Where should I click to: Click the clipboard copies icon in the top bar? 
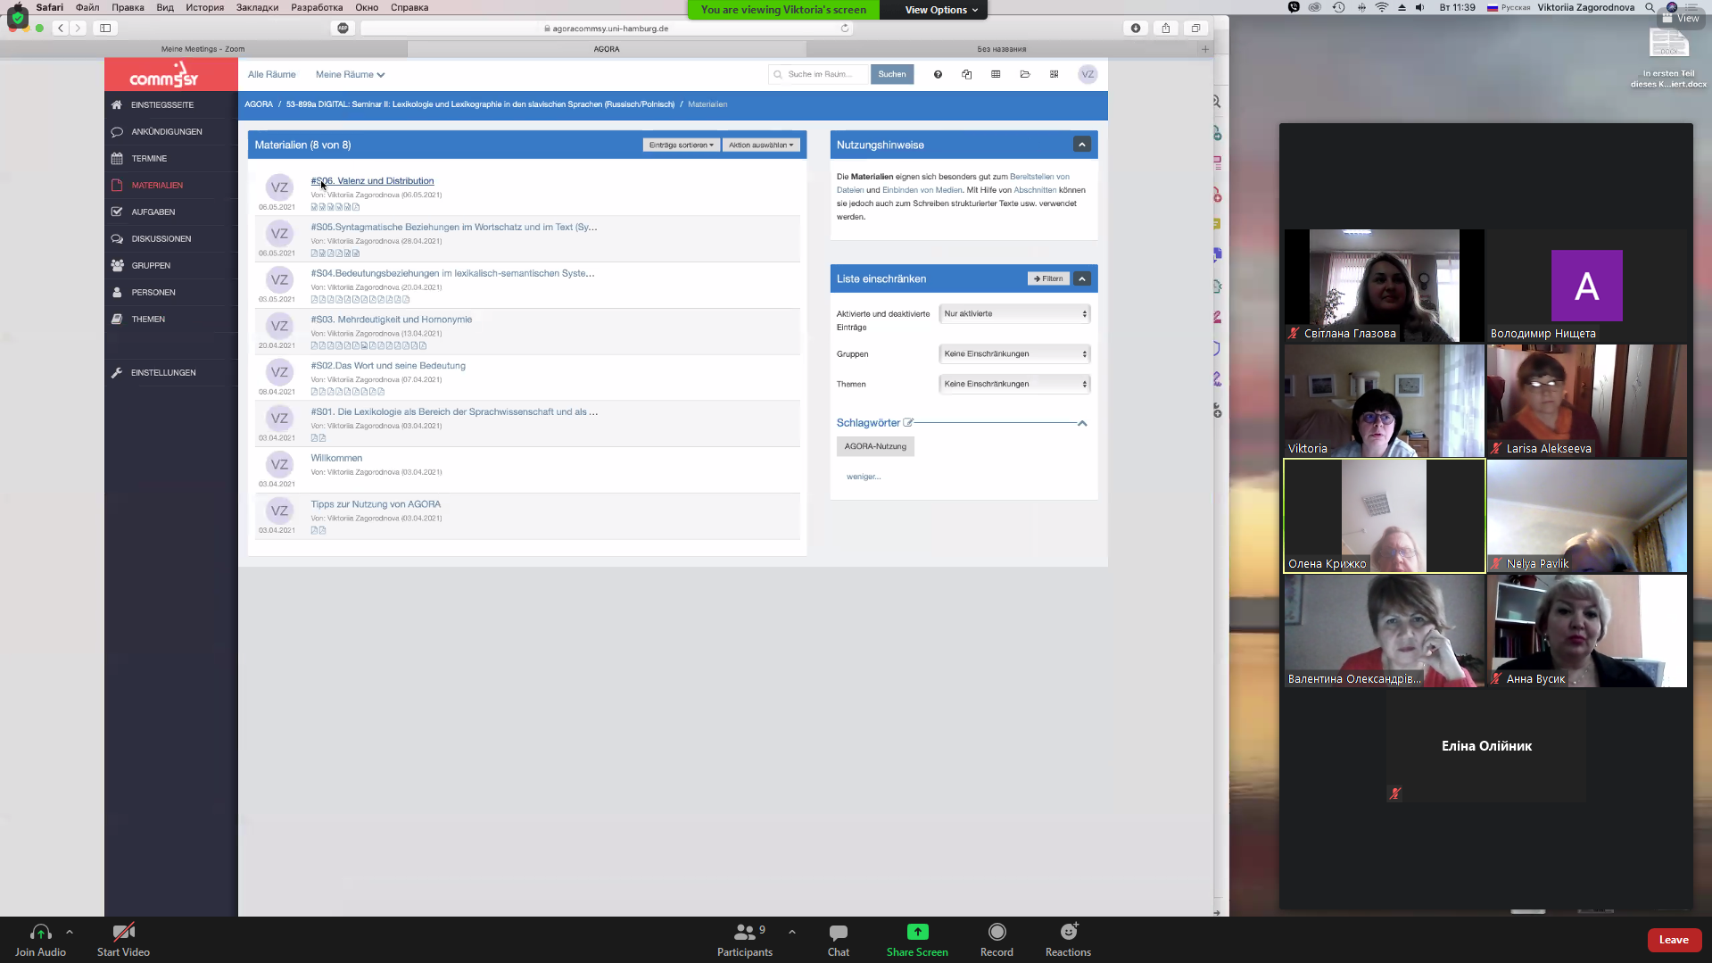pyautogui.click(x=966, y=75)
